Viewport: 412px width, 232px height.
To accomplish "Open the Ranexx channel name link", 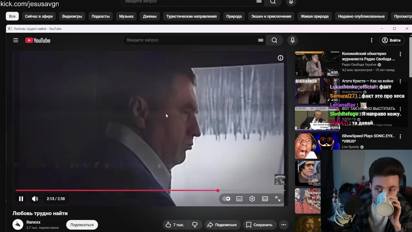I will click(33, 222).
